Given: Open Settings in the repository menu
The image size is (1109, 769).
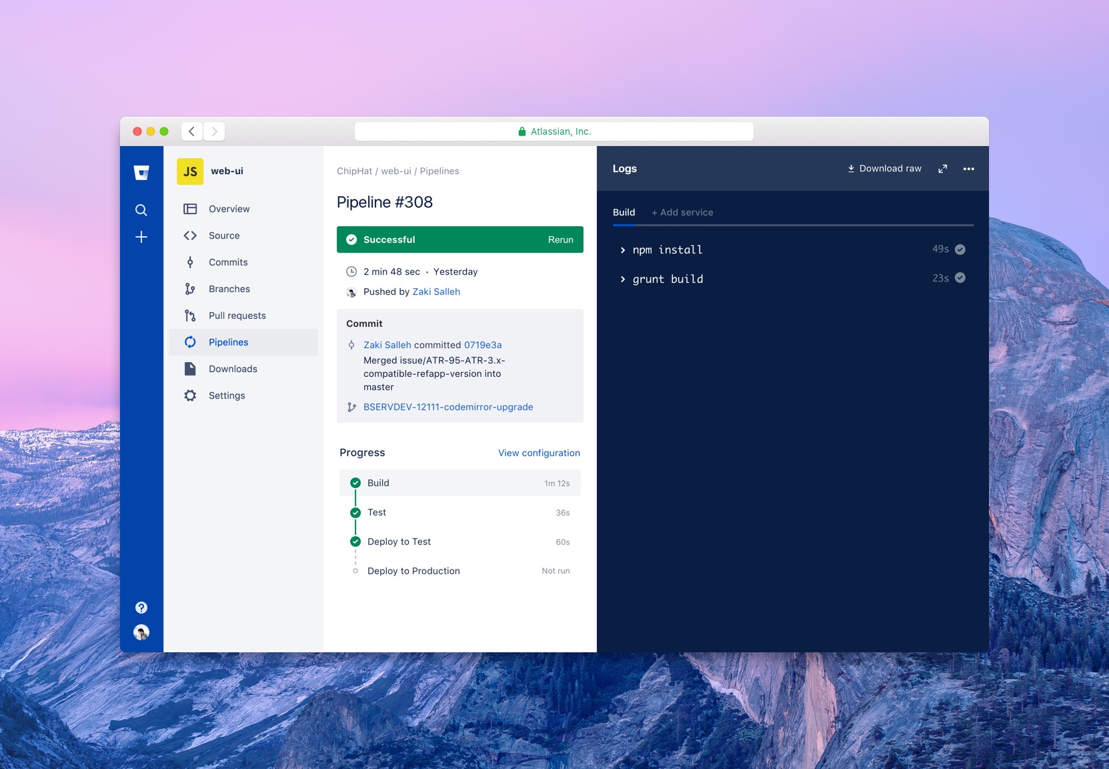Looking at the screenshot, I should 243,396.
